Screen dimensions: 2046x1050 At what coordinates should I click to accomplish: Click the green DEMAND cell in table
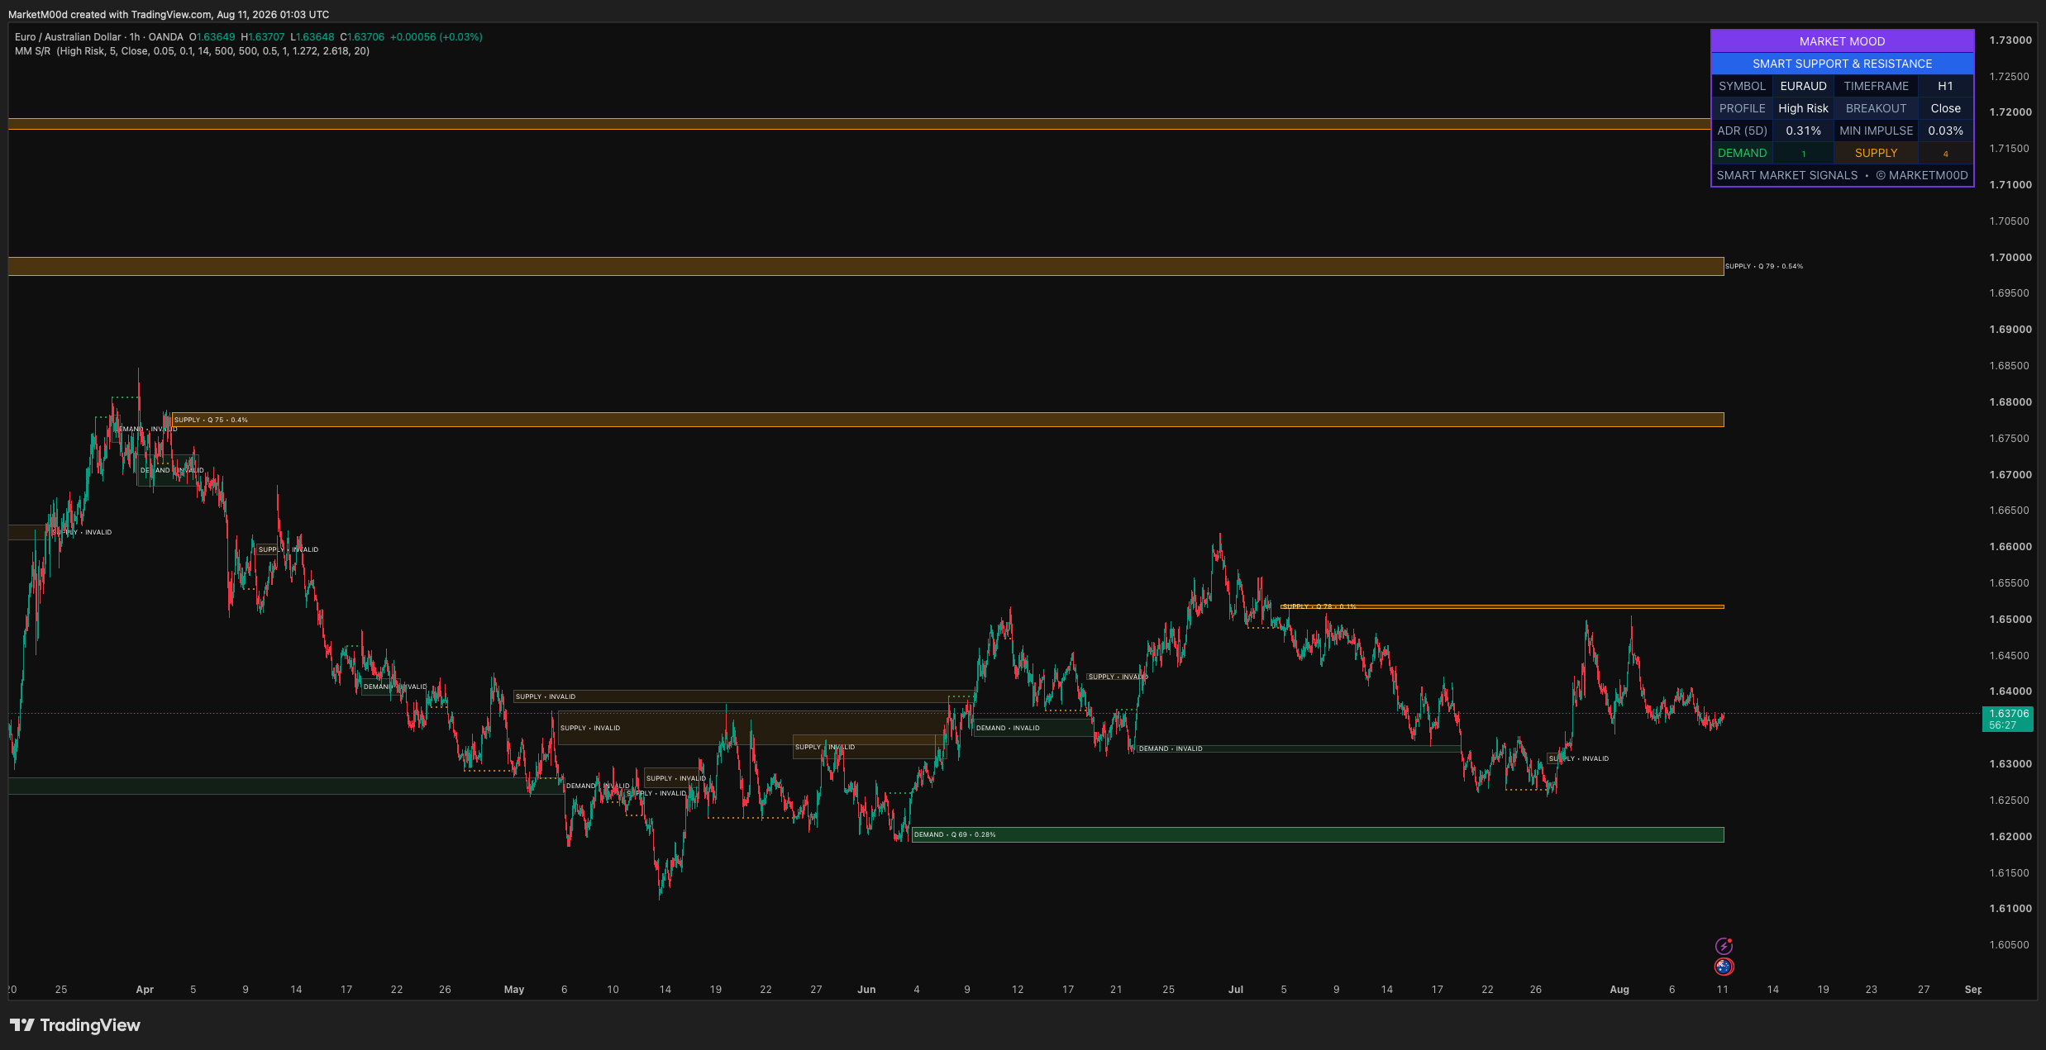pos(1742,153)
